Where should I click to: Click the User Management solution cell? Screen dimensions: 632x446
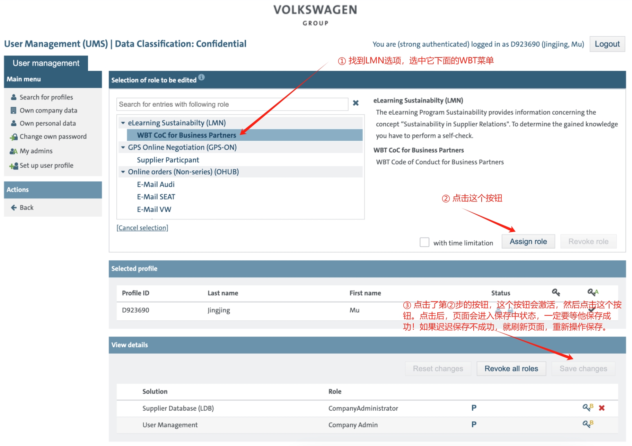(x=170, y=425)
